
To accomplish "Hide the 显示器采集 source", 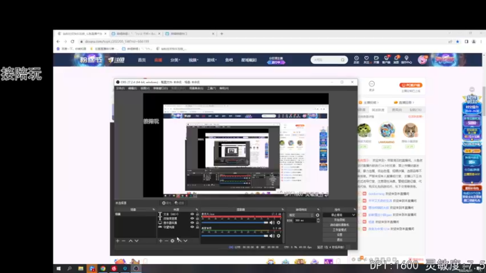I will [x=192, y=223].
